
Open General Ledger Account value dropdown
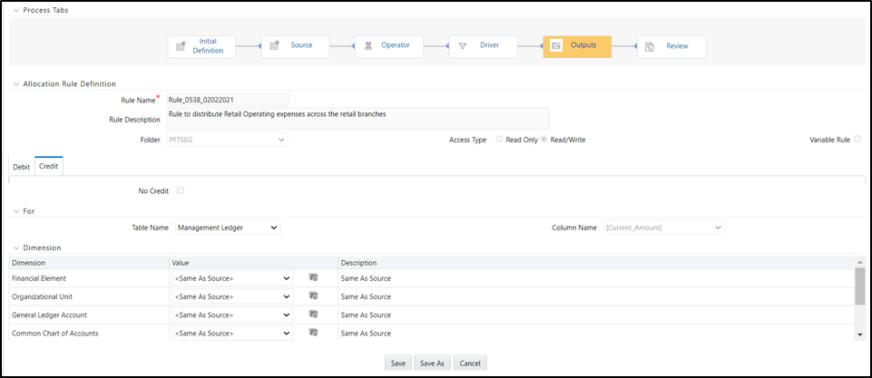click(x=233, y=315)
